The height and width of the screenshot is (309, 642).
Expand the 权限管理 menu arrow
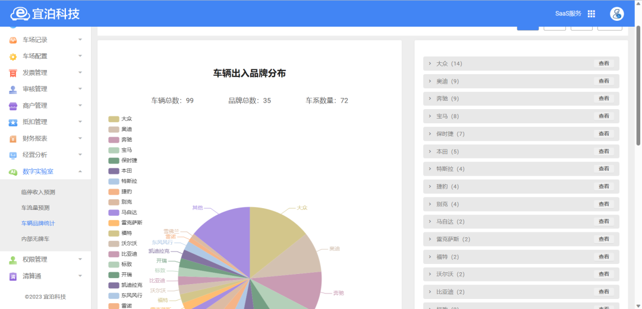[x=80, y=259]
